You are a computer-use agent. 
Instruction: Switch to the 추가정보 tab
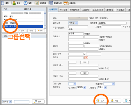pyautogui.click(x=64, y=10)
